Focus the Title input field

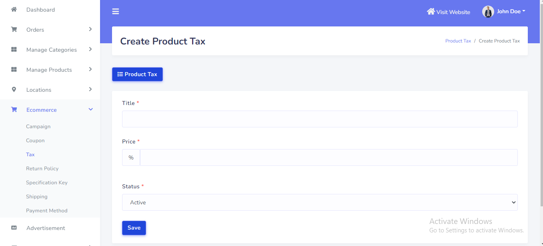pyautogui.click(x=319, y=119)
